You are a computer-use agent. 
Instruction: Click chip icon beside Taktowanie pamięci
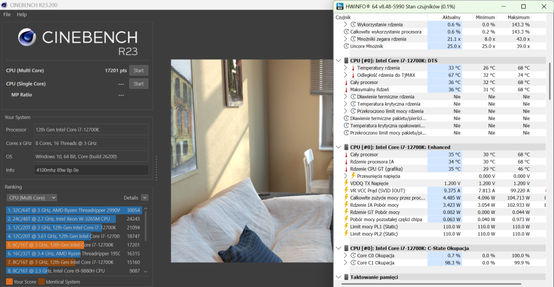coord(346,277)
